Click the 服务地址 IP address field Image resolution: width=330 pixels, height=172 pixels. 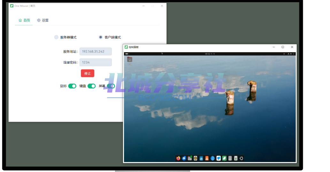point(96,51)
